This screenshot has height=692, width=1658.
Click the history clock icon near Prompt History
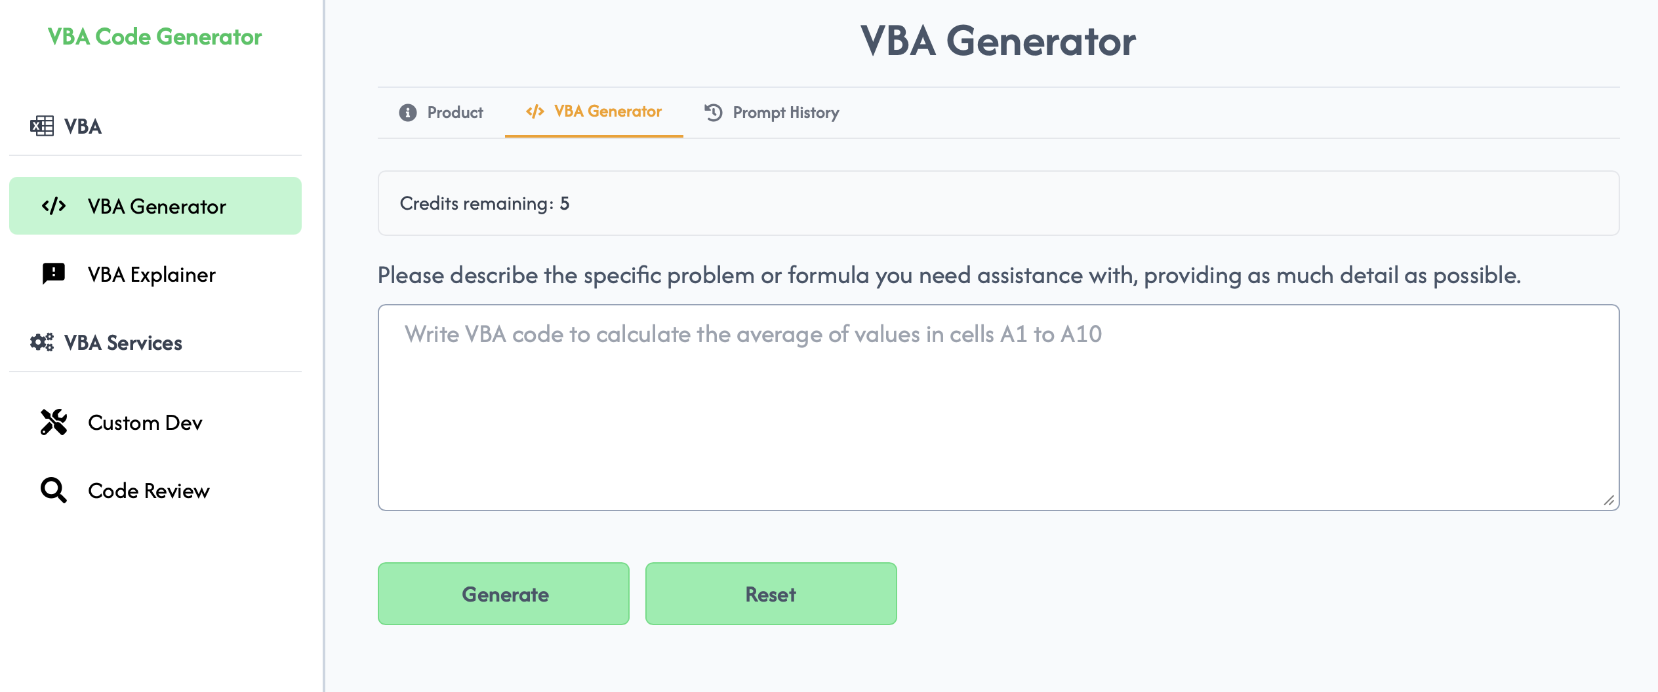point(713,112)
